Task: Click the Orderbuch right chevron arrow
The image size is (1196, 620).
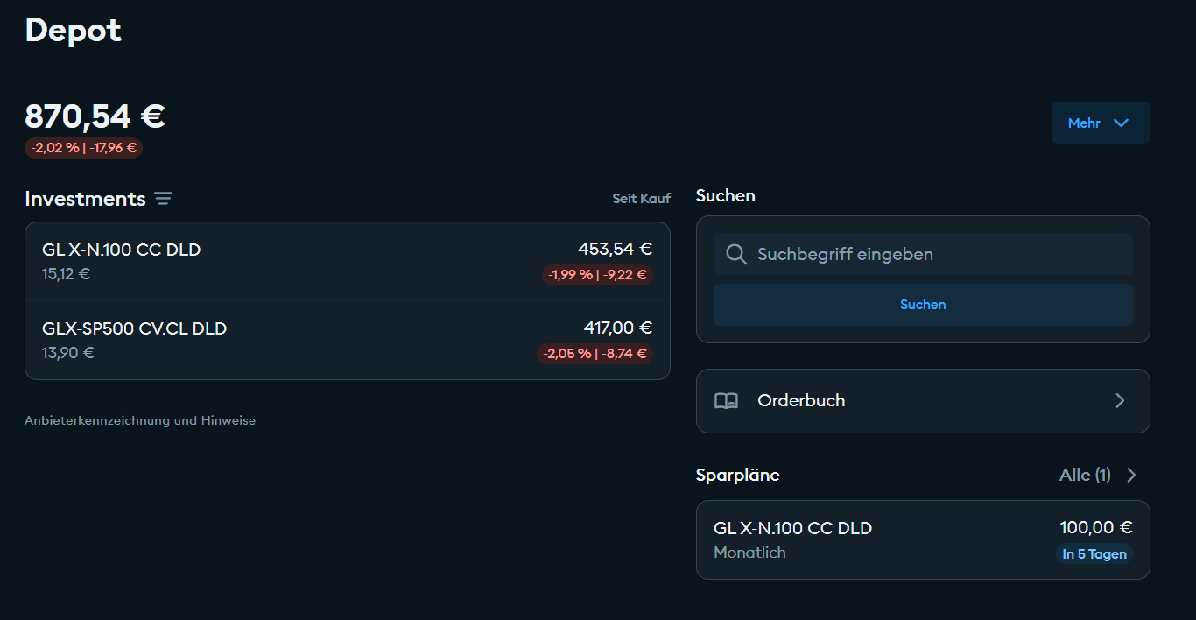Action: tap(1120, 401)
